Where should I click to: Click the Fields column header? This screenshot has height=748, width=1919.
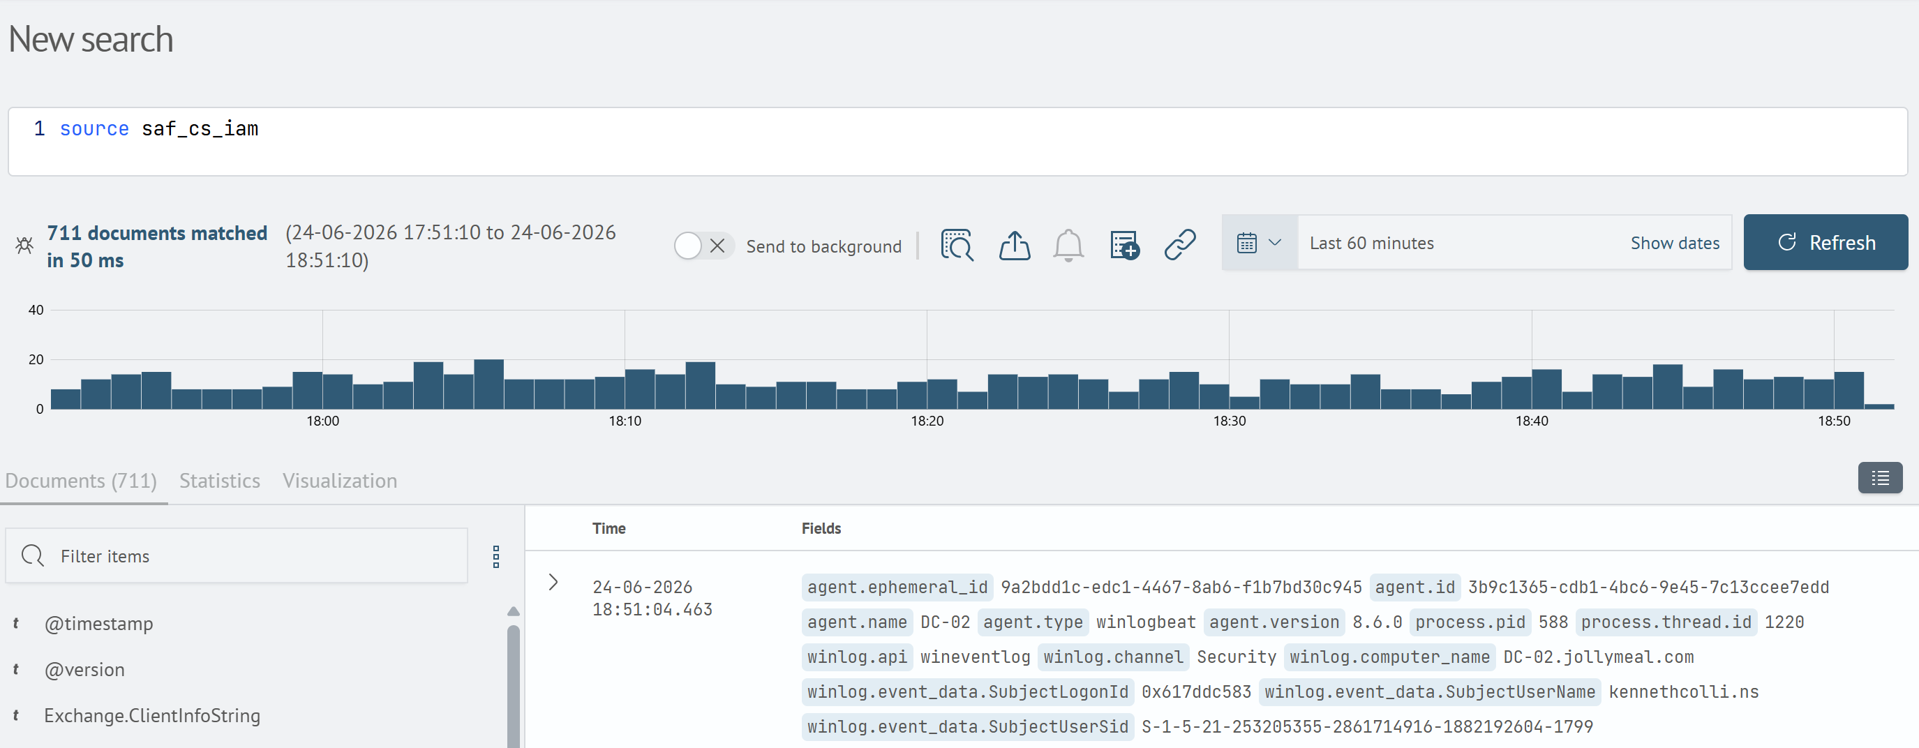click(x=821, y=528)
